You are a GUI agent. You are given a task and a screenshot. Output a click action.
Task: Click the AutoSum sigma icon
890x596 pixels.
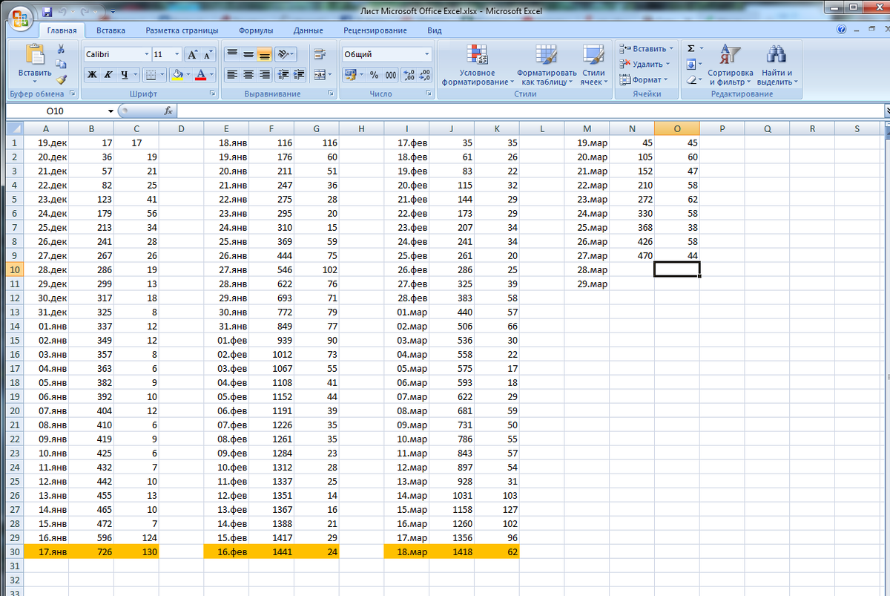coord(691,48)
